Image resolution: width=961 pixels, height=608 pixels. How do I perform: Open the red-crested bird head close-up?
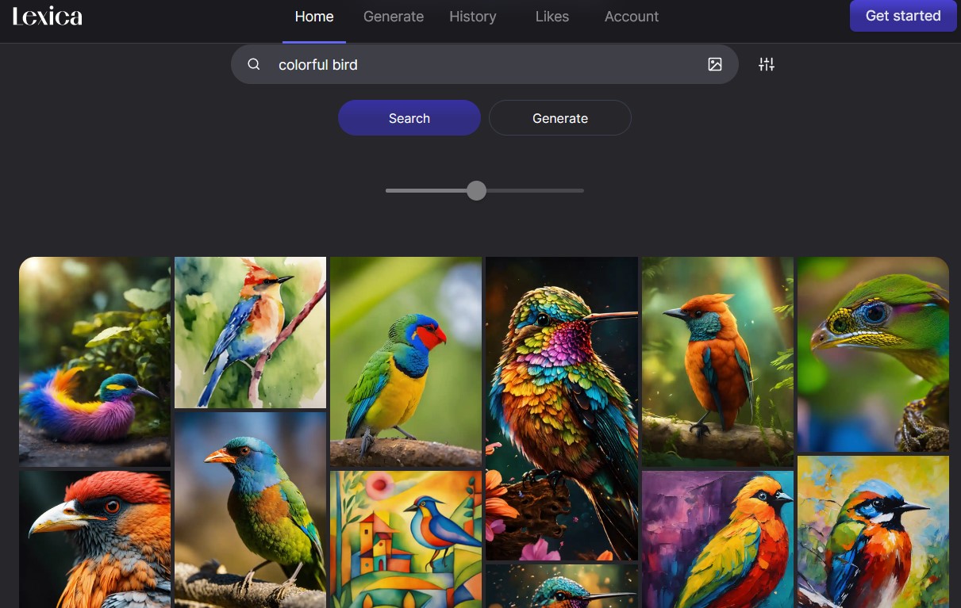tap(94, 539)
